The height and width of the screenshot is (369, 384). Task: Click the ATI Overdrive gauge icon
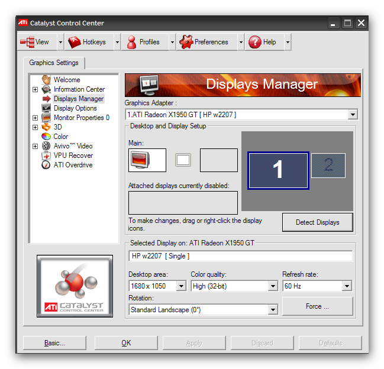pyautogui.click(x=46, y=165)
